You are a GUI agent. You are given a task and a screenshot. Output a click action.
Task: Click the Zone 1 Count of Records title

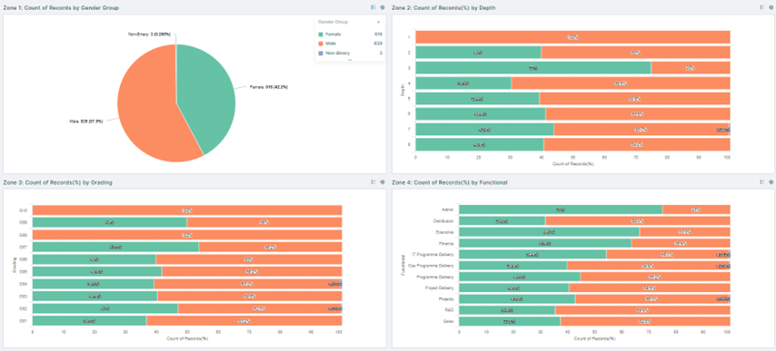click(x=61, y=8)
